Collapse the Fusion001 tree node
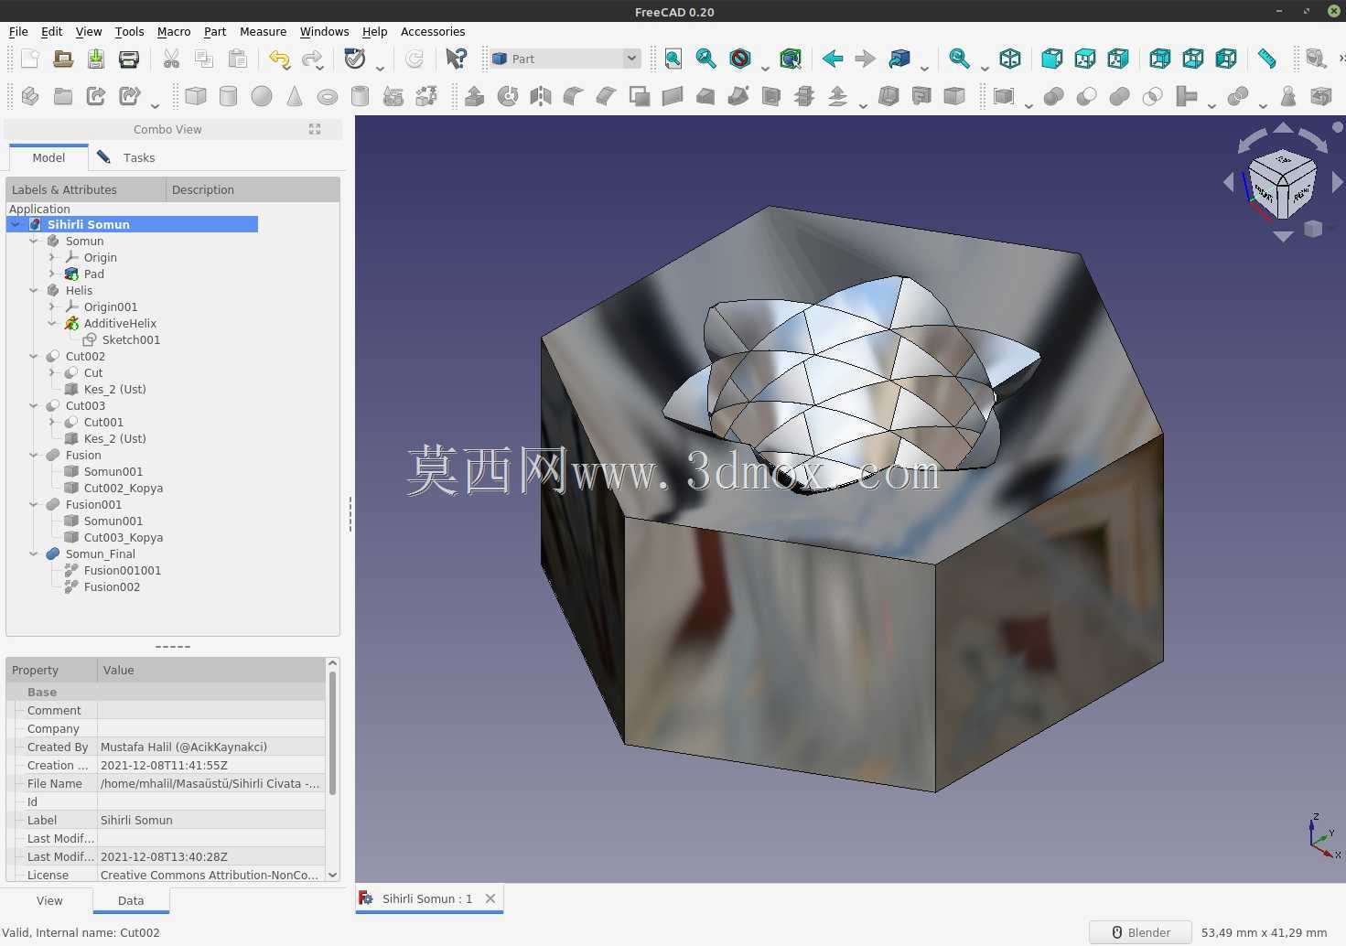 click(34, 505)
